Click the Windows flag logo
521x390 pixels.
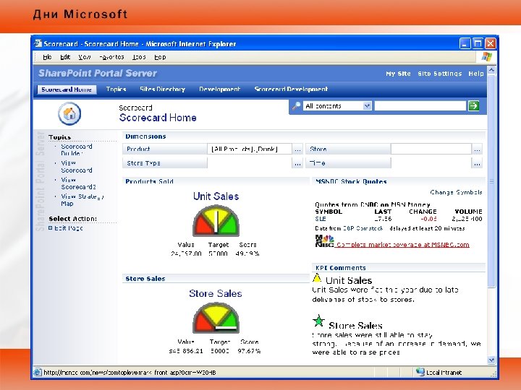pos(486,57)
